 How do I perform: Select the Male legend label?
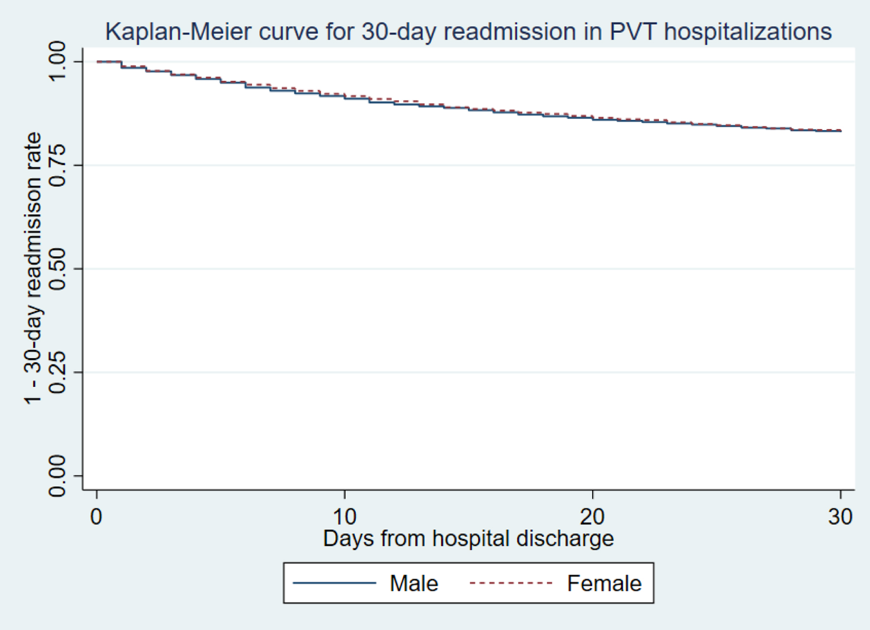(x=414, y=583)
